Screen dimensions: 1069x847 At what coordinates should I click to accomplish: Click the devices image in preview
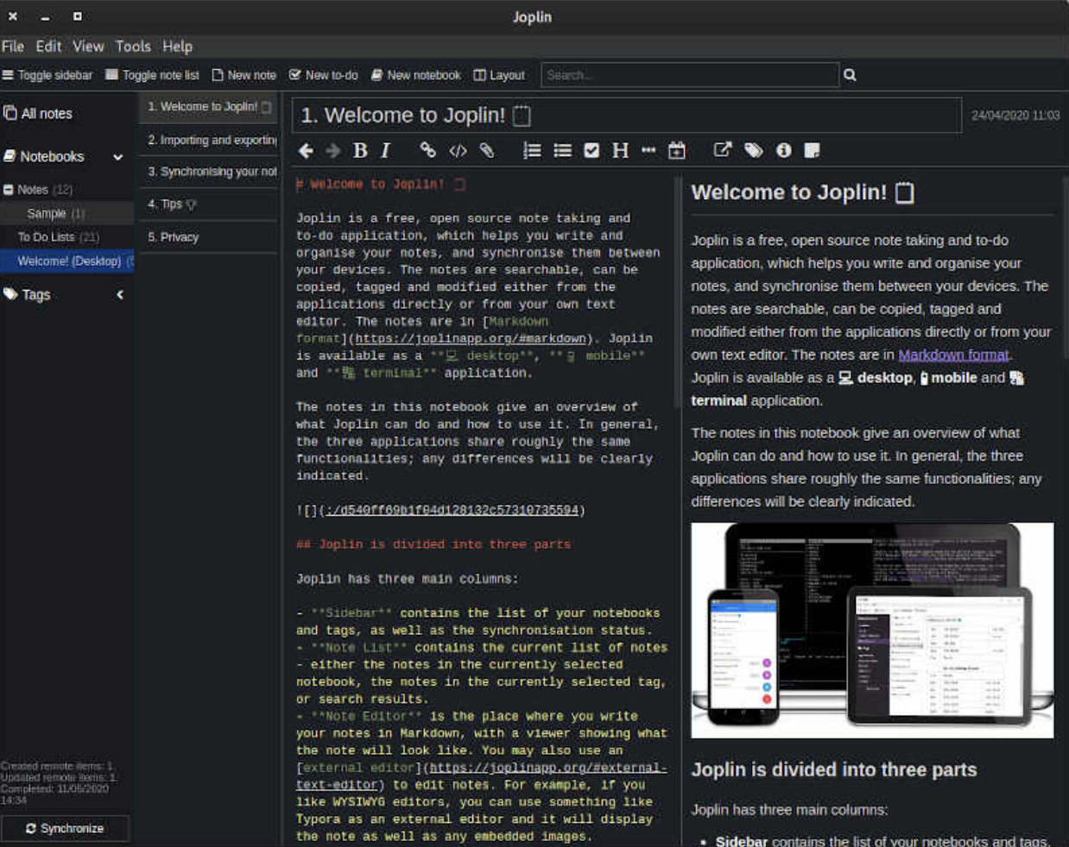click(x=872, y=631)
